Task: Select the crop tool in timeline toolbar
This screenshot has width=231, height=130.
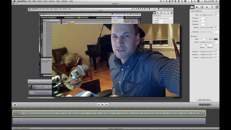Action: click(15, 105)
